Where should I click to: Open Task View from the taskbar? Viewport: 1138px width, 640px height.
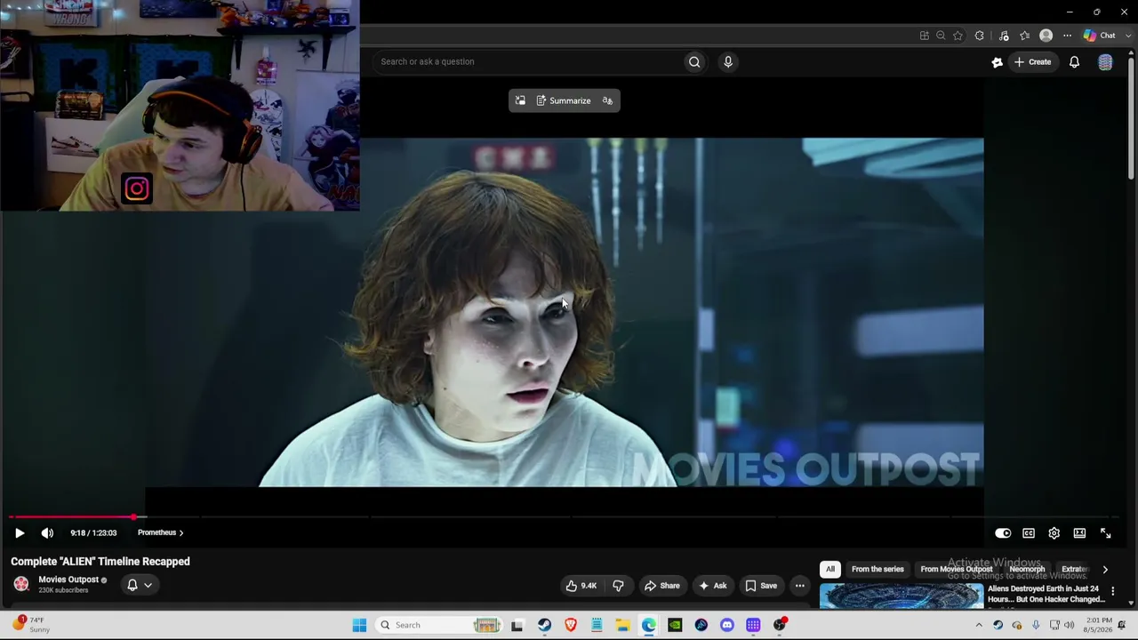pyautogui.click(x=517, y=625)
